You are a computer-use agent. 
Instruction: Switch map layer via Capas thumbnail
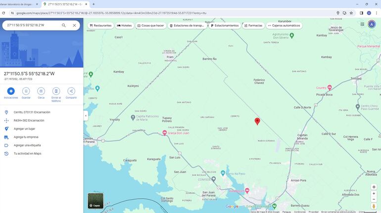95,201
